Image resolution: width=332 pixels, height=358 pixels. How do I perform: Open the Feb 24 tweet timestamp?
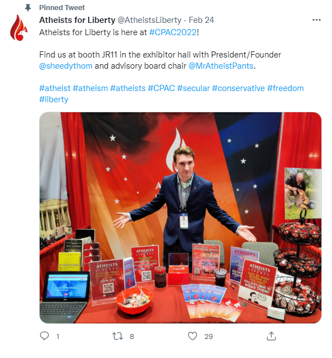[201, 20]
